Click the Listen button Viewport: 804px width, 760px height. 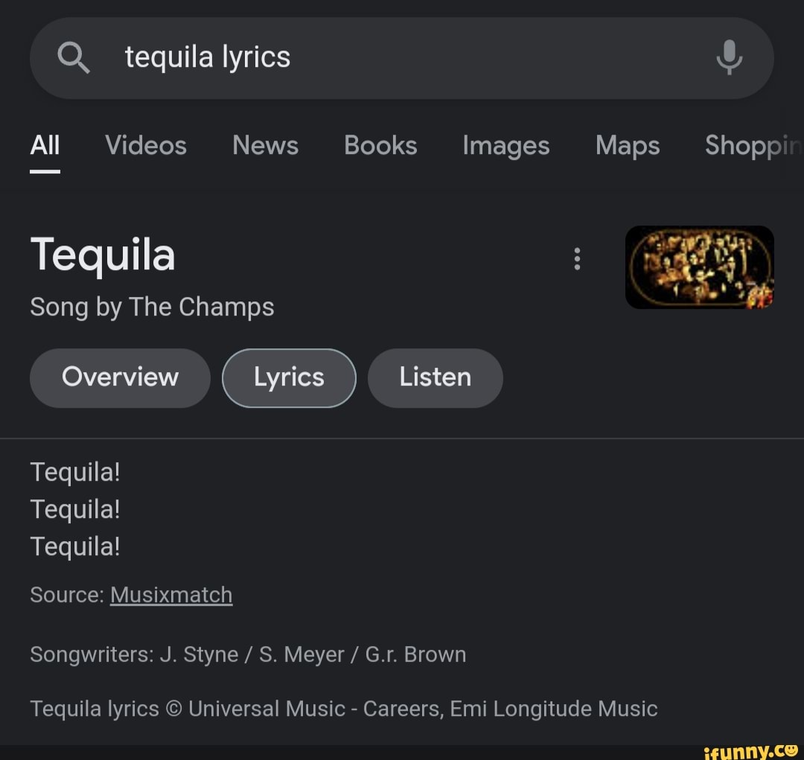435,377
